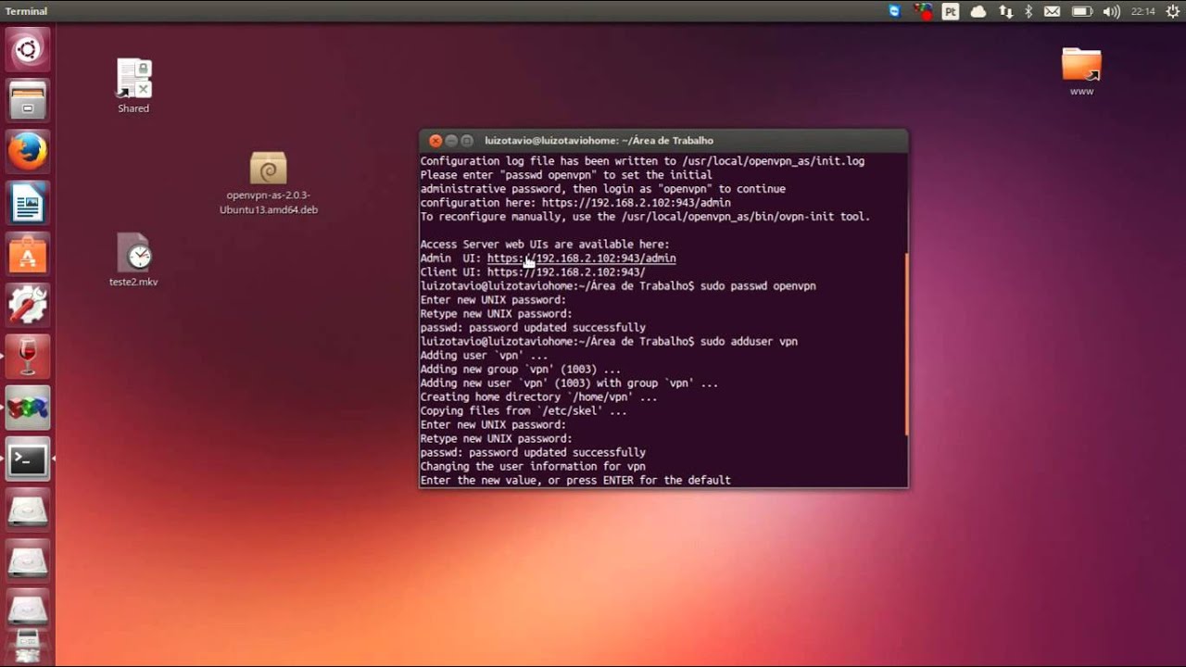1186x667 pixels.
Task: Open the Files manager in the launcher
Action: click(x=28, y=100)
